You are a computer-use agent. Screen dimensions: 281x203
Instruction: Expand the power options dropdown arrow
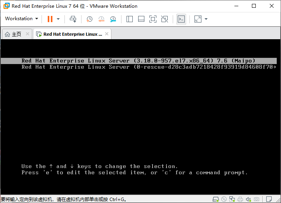click(x=58, y=19)
